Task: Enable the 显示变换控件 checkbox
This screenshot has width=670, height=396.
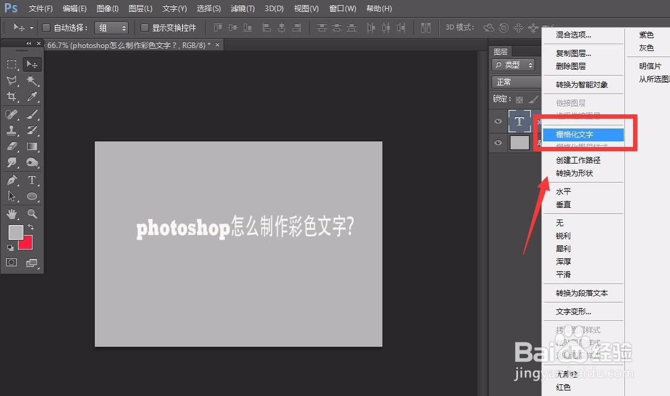Action: click(145, 28)
